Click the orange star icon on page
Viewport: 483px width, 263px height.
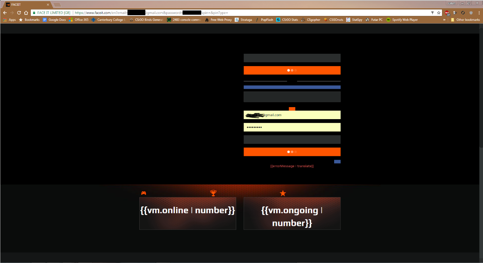[283, 193]
